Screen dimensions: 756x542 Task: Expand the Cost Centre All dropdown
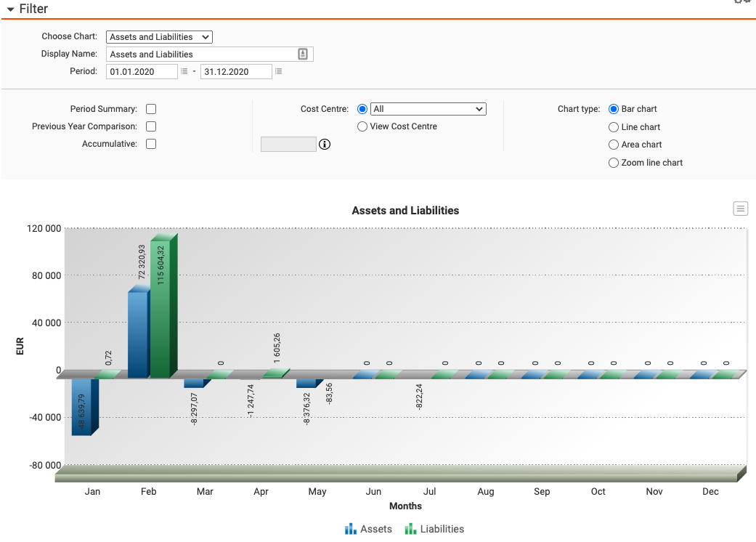pyautogui.click(x=428, y=109)
